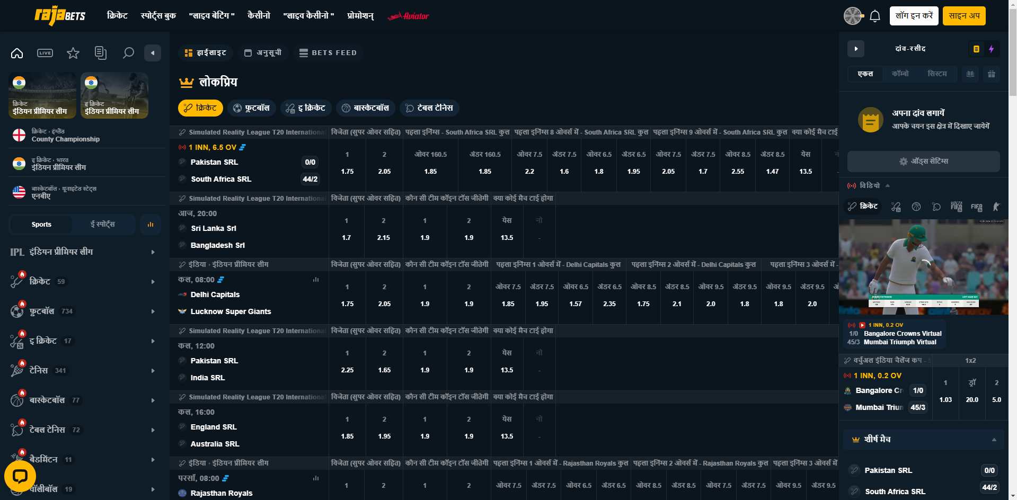Screen dimensions: 1017x500
Task: Select the Counter-Strike video filter icon
Action: point(996,207)
